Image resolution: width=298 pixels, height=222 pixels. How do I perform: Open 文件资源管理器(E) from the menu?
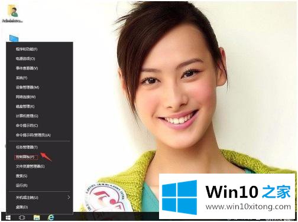(40, 166)
